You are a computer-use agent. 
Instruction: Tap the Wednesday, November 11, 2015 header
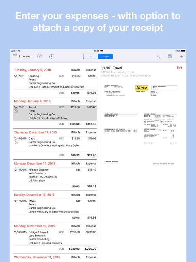point(37,257)
